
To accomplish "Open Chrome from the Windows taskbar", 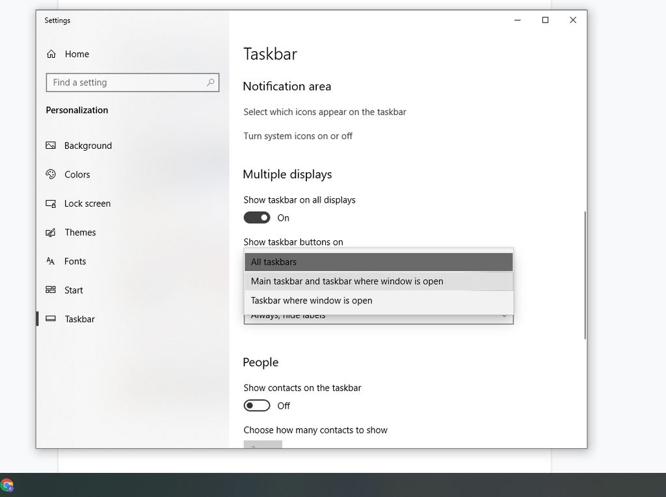I will 8,484.
